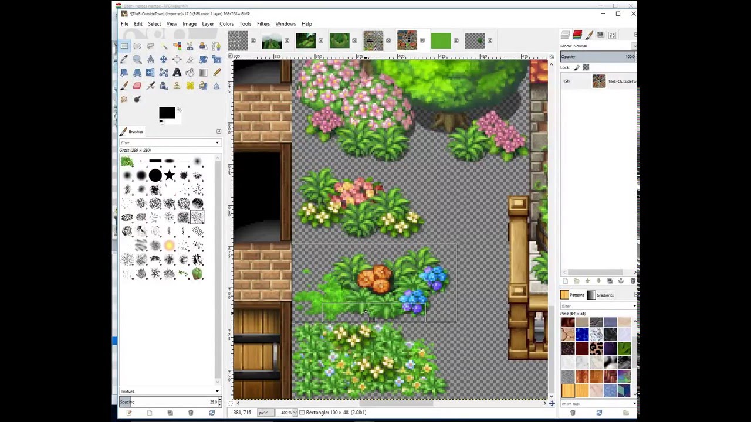Screen dimensions: 751x422
Task: Toggle visibility eye of TileE-OutsideTown layer
Action: [567, 81]
